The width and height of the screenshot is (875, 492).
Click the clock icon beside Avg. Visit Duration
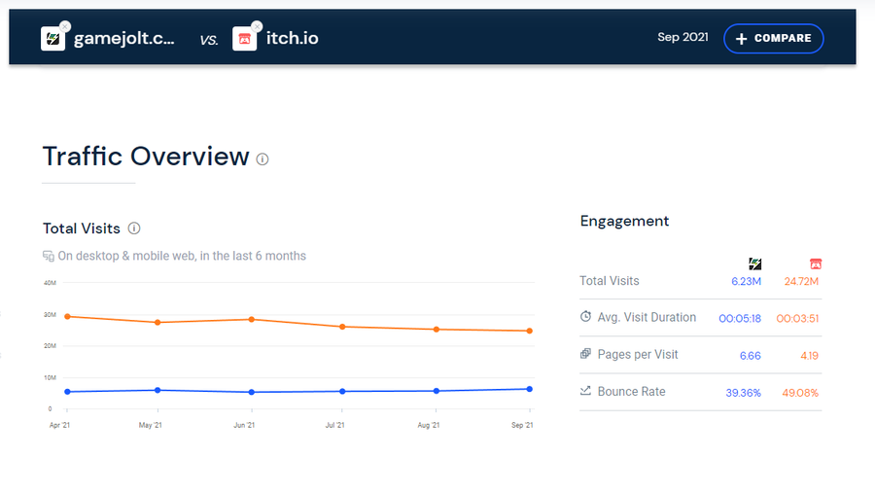click(x=585, y=316)
